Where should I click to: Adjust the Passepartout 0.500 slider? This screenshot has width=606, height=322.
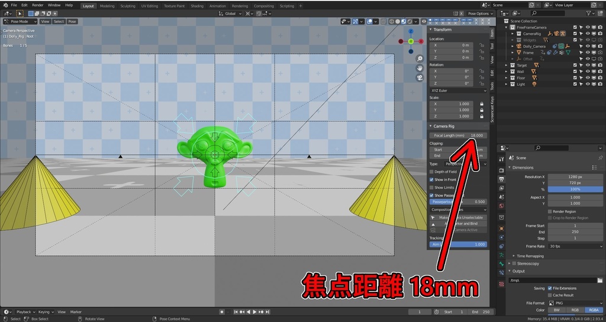pyautogui.click(x=458, y=202)
